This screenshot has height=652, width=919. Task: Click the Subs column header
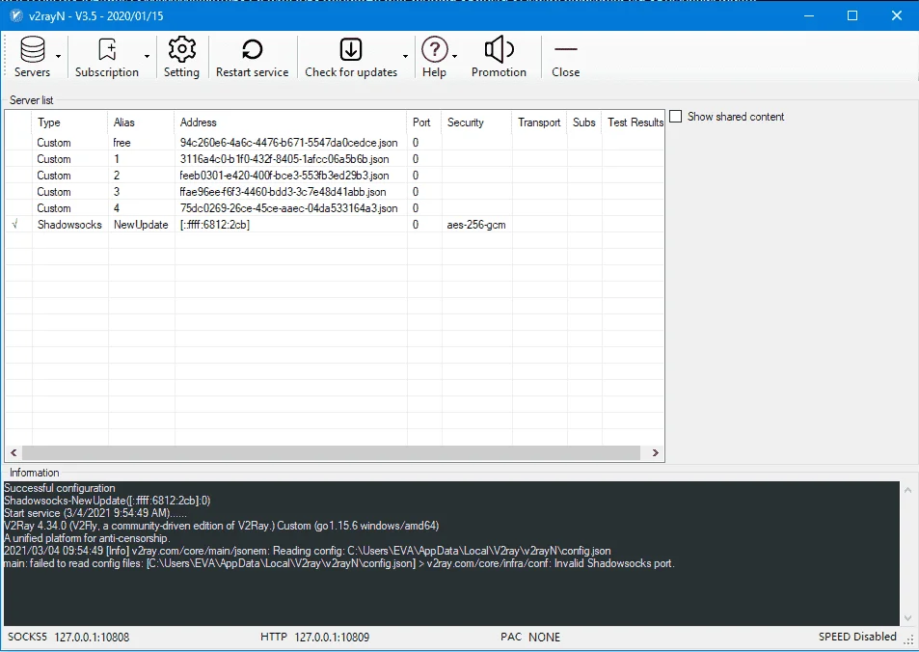point(583,122)
